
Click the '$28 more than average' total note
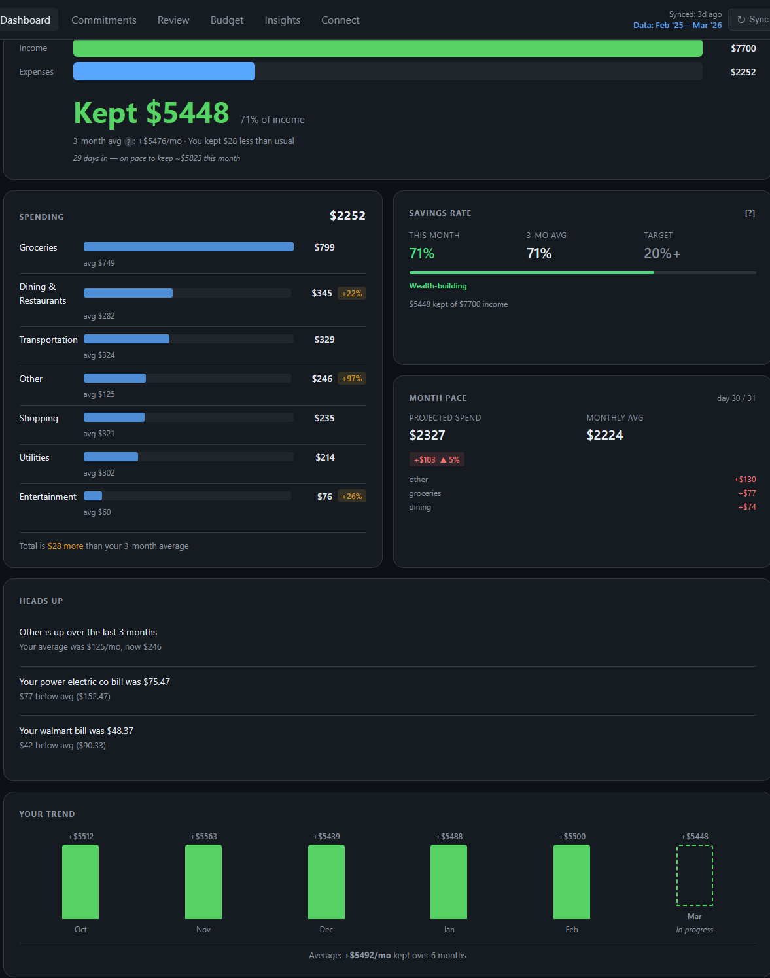(x=104, y=546)
